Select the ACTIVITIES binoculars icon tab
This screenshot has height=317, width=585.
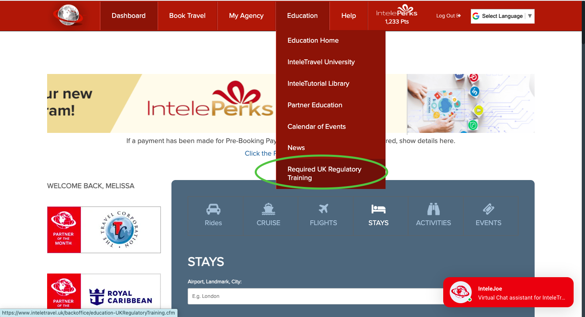[433, 215]
